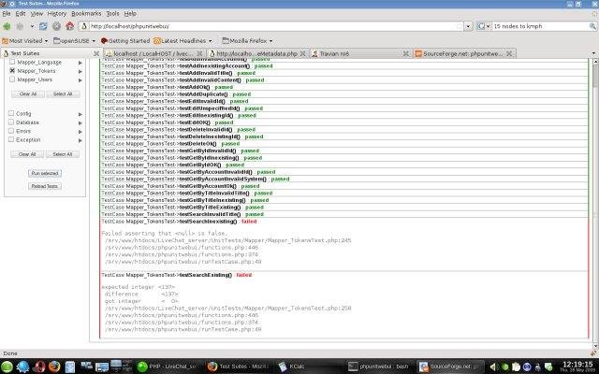Close the Test Suites tab

pyautogui.click(x=96, y=53)
